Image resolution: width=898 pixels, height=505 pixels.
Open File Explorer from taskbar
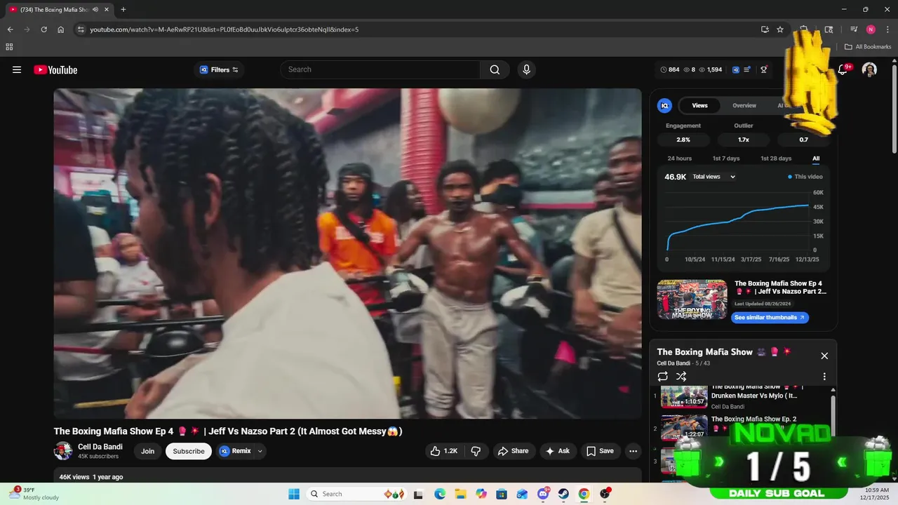coord(460,494)
